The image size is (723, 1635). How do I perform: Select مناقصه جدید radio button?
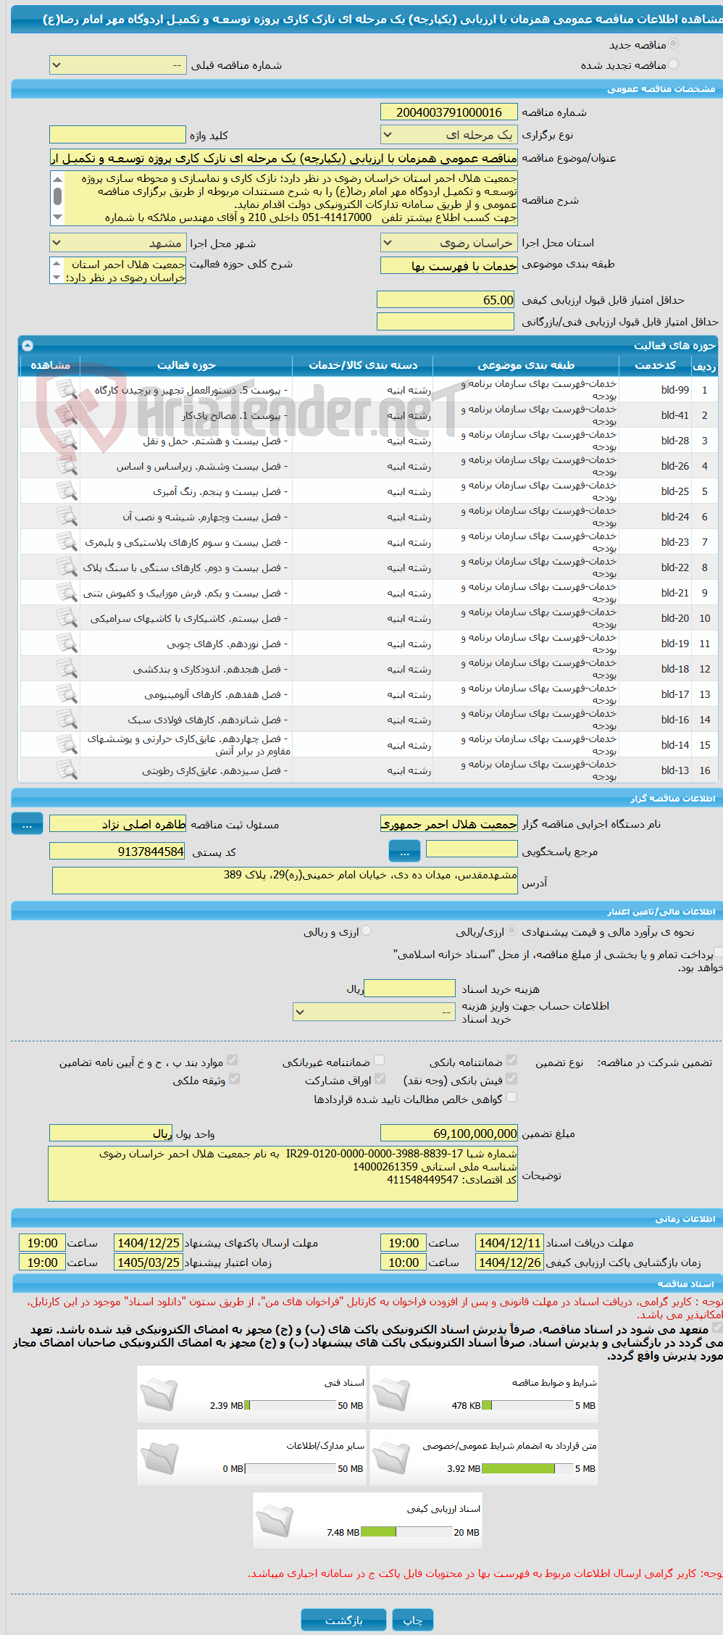(x=674, y=44)
